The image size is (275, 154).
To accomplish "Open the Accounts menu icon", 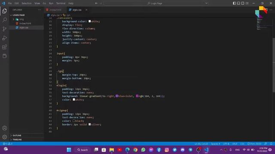I will pyautogui.click(x=5, y=128).
